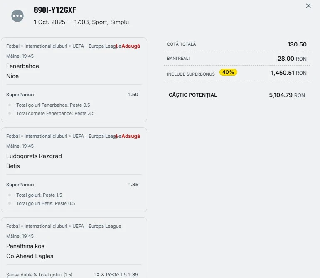This screenshot has width=320, height=278.
Task: Click the three-dots status icon
Action: coord(17,16)
